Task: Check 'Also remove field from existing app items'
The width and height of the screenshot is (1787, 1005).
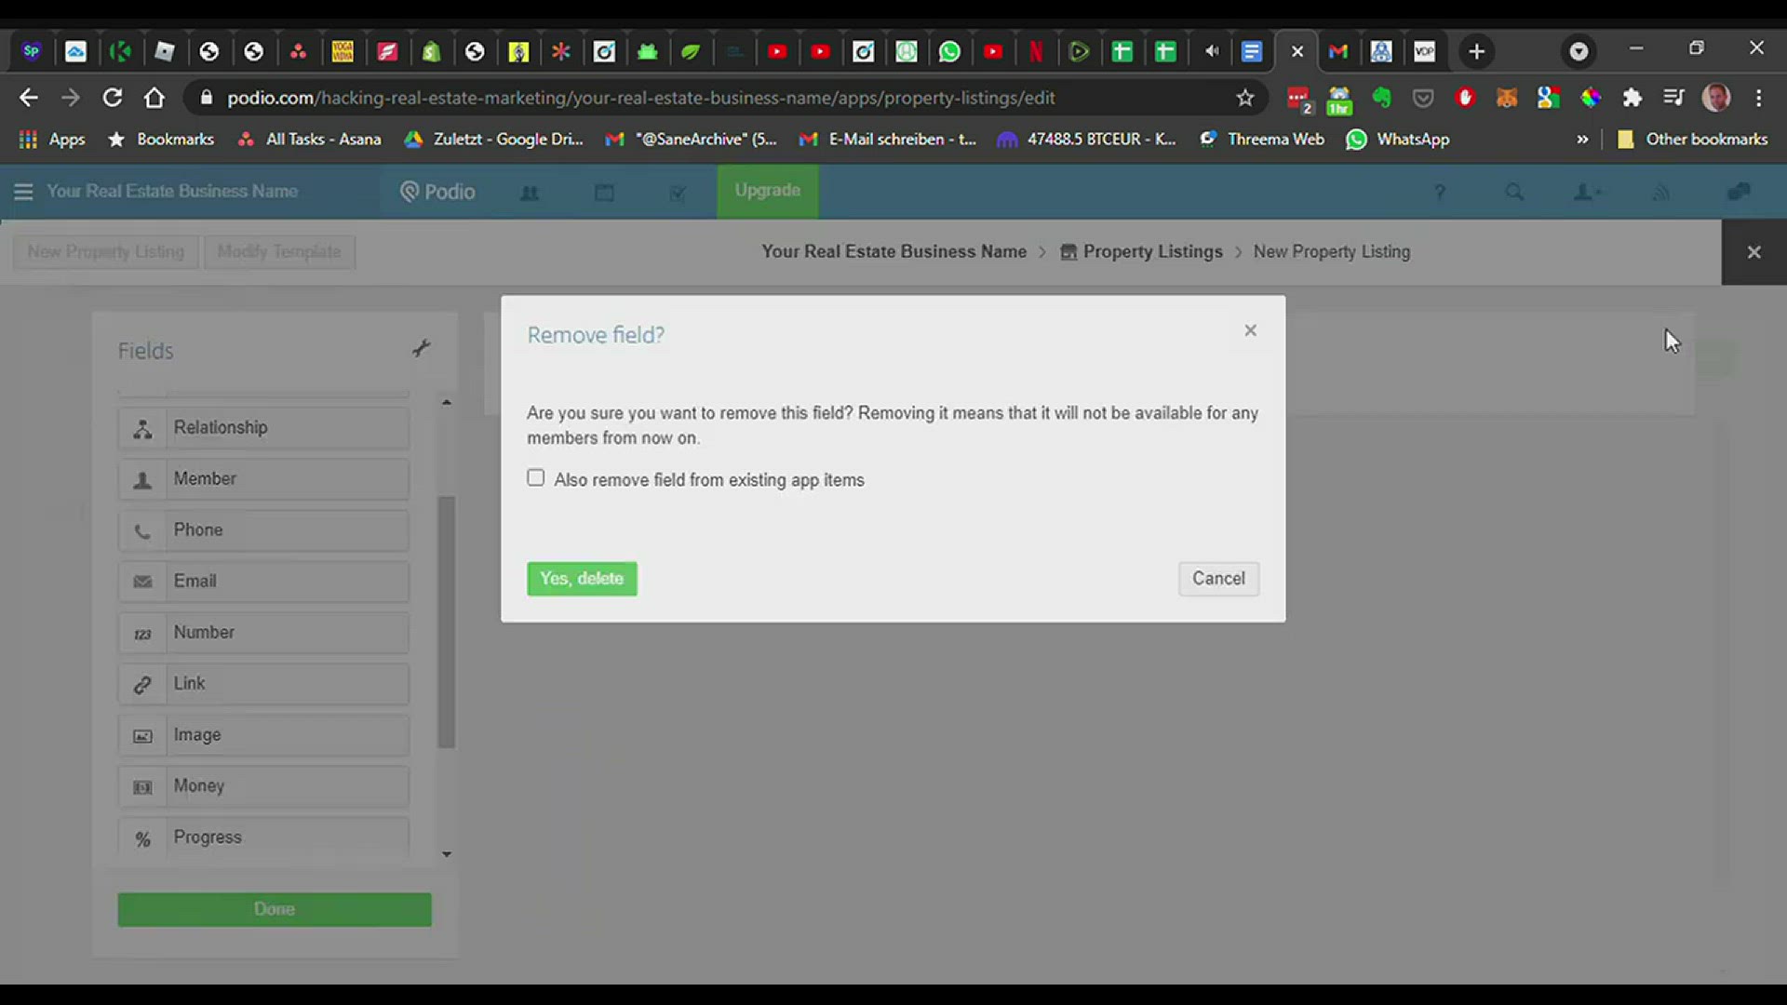Action: [x=535, y=478]
